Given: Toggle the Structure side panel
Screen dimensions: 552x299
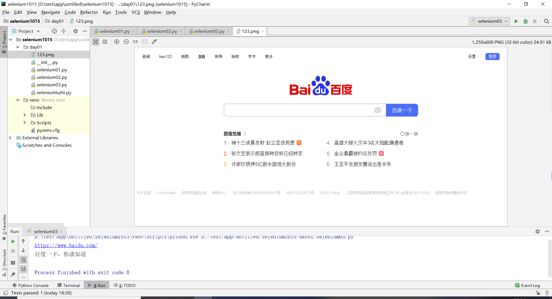Looking at the screenshot, I should tap(4, 262).
